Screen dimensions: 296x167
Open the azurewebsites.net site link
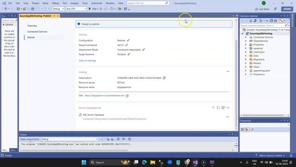pyautogui.click(x=105, y=96)
